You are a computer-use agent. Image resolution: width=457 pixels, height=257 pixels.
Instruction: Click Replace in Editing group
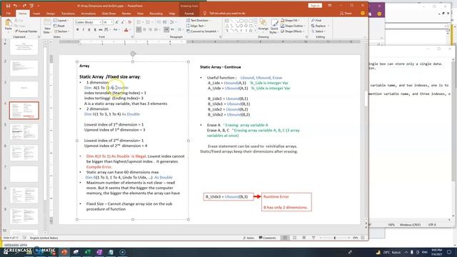click(318, 26)
